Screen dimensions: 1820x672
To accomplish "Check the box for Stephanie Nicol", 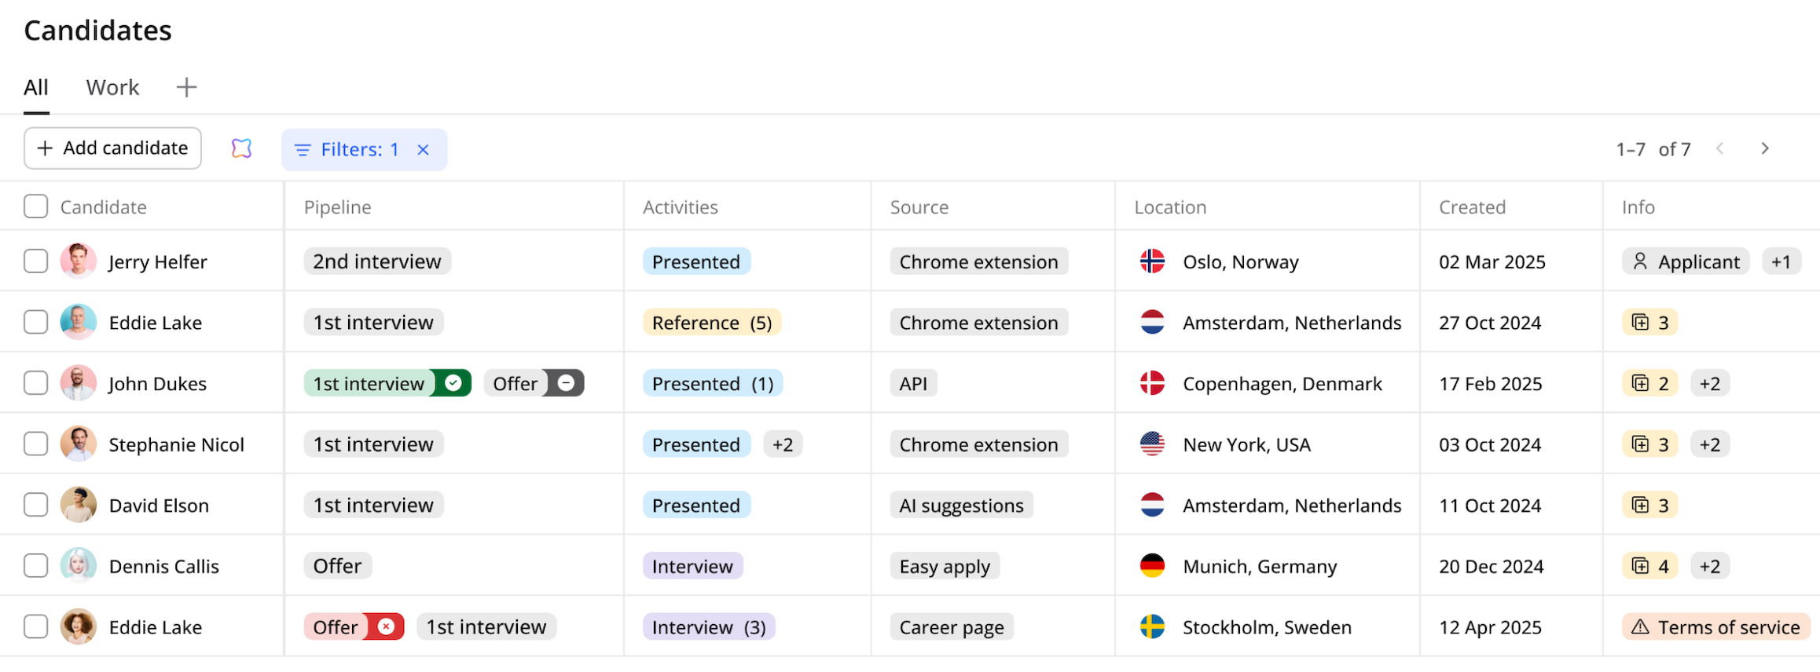I will [36, 444].
